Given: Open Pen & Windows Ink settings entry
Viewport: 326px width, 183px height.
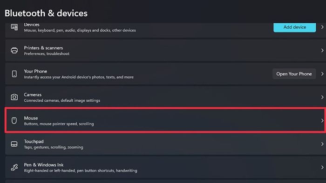Looking at the screenshot, I should [165, 168].
